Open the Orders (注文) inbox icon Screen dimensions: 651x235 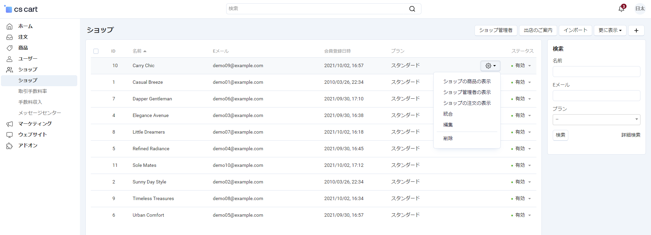click(10, 37)
